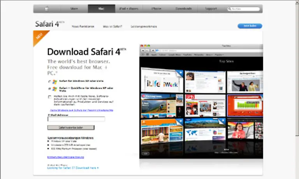
Task: Click the 256 MB Arbeitsspeicher requirement line
Action: (x=70, y=145)
